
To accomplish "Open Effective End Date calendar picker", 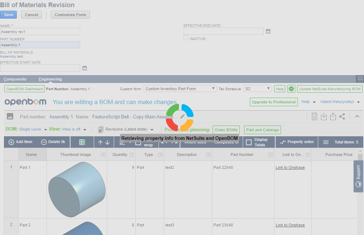I will [x=268, y=31].
